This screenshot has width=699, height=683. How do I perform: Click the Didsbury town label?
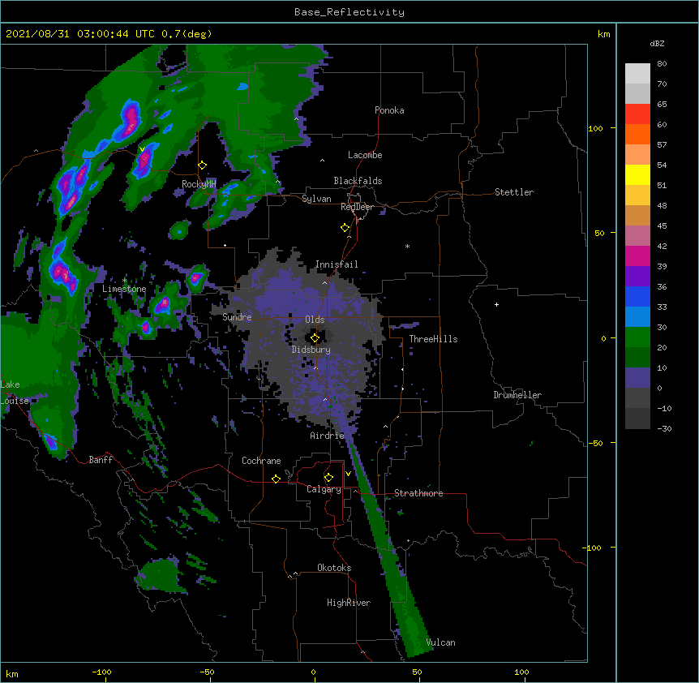tap(311, 350)
